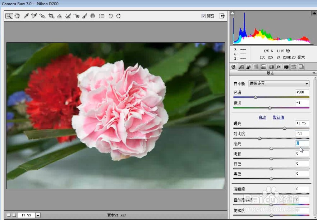Select the Zoom tool
The height and width of the screenshot is (220, 317).
9,16
